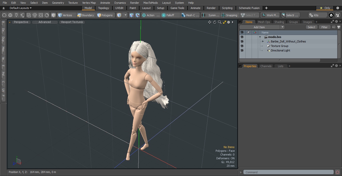
Task: Click the Select button in Items panel
Action: (x=311, y=27)
